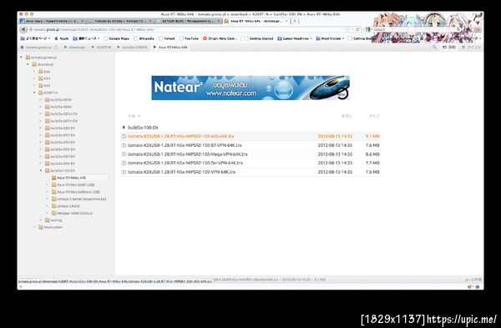Select Asus RT-Nxx (with USB) tree folder
Screen dimensions: 501x328
[x=76, y=184]
